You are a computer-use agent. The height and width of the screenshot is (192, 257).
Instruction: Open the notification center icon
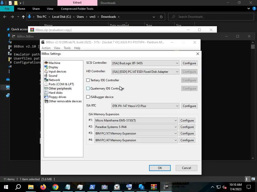249,187
